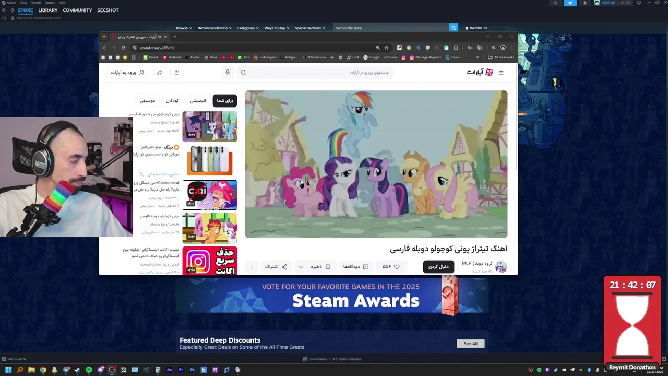Switch to the Steam LIBRARY tab
This screenshot has width=668, height=376.
(x=47, y=10)
